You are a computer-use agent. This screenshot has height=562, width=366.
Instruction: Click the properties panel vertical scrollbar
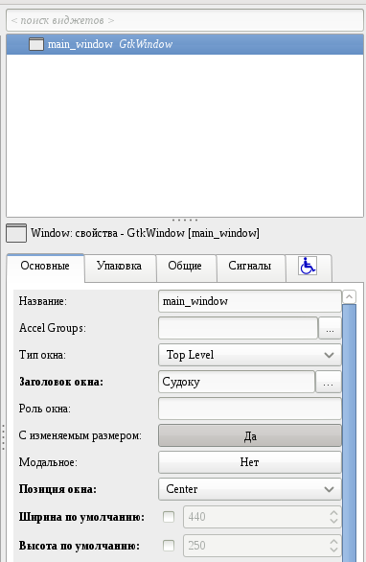point(349,433)
